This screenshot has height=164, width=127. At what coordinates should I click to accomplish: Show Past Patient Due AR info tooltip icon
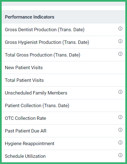120,130
